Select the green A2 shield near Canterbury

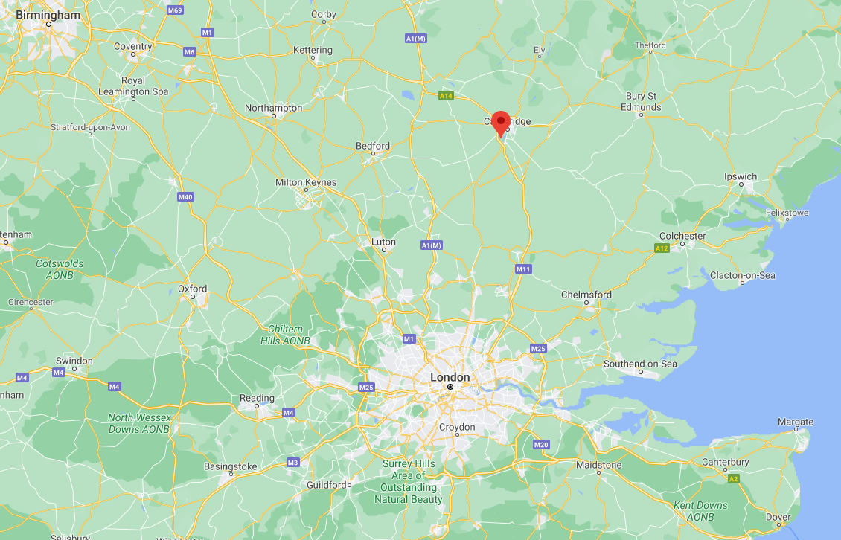[733, 479]
